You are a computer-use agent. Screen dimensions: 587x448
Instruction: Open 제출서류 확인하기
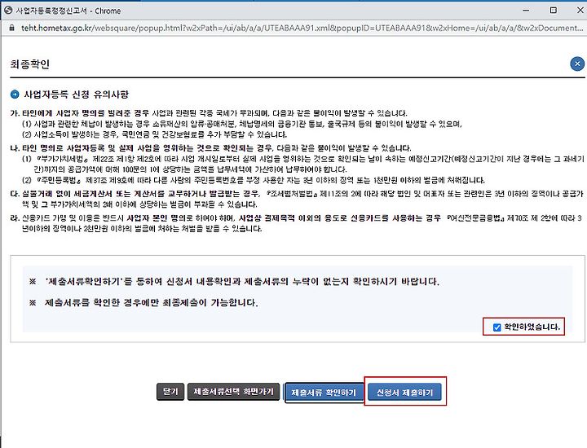[324, 393]
